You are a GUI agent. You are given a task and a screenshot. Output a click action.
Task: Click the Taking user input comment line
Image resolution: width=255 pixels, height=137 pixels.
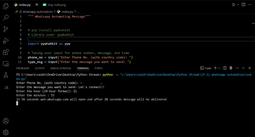(78, 53)
